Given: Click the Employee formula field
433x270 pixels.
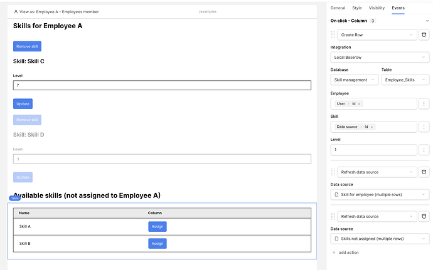Looking at the screenshot, I should (x=373, y=104).
